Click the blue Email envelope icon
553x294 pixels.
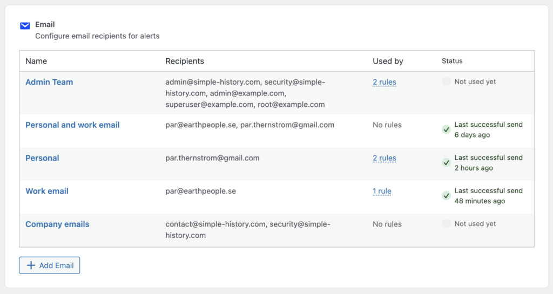click(25, 25)
